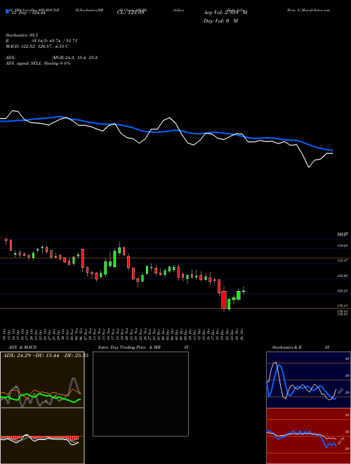The width and height of the screenshot is (351, 464).
Task: Click the last green candlestick on the chart
Action: click(244, 290)
